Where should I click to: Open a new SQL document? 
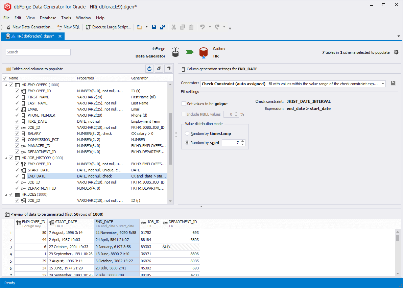click(x=68, y=27)
